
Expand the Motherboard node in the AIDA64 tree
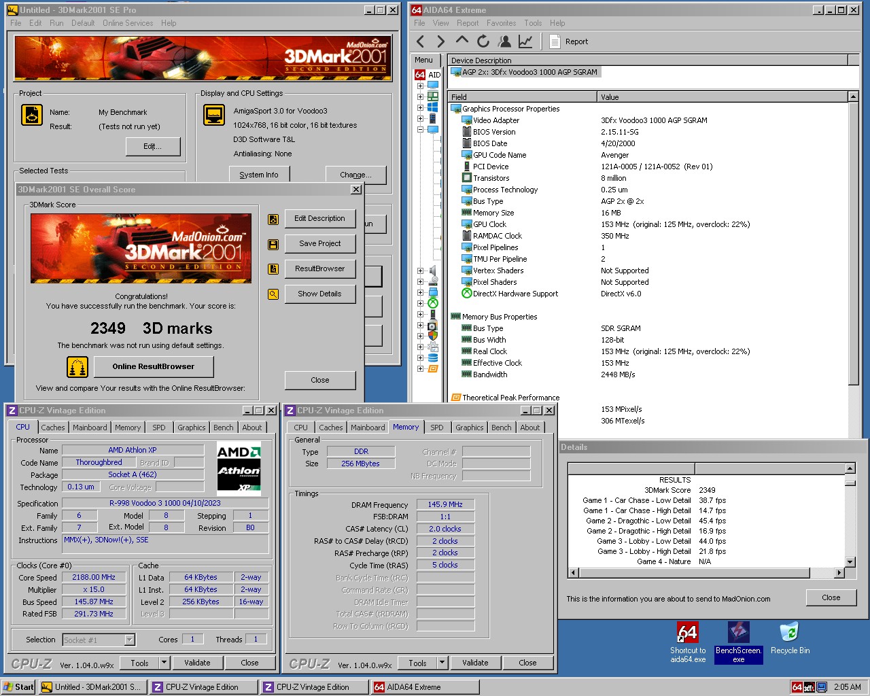[x=420, y=97]
